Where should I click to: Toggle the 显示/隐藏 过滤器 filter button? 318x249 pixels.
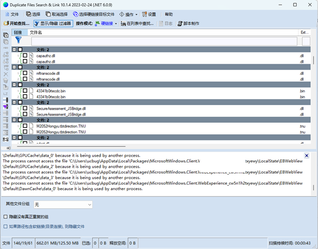point(53,23)
